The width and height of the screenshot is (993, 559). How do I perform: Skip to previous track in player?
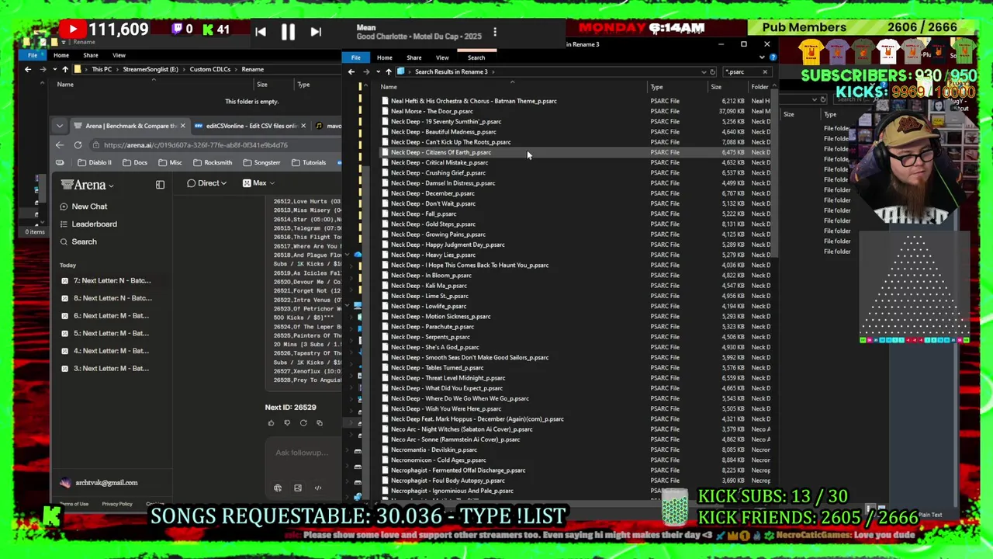click(x=261, y=32)
